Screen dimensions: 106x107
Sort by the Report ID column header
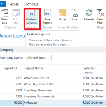(x=10, y=68)
